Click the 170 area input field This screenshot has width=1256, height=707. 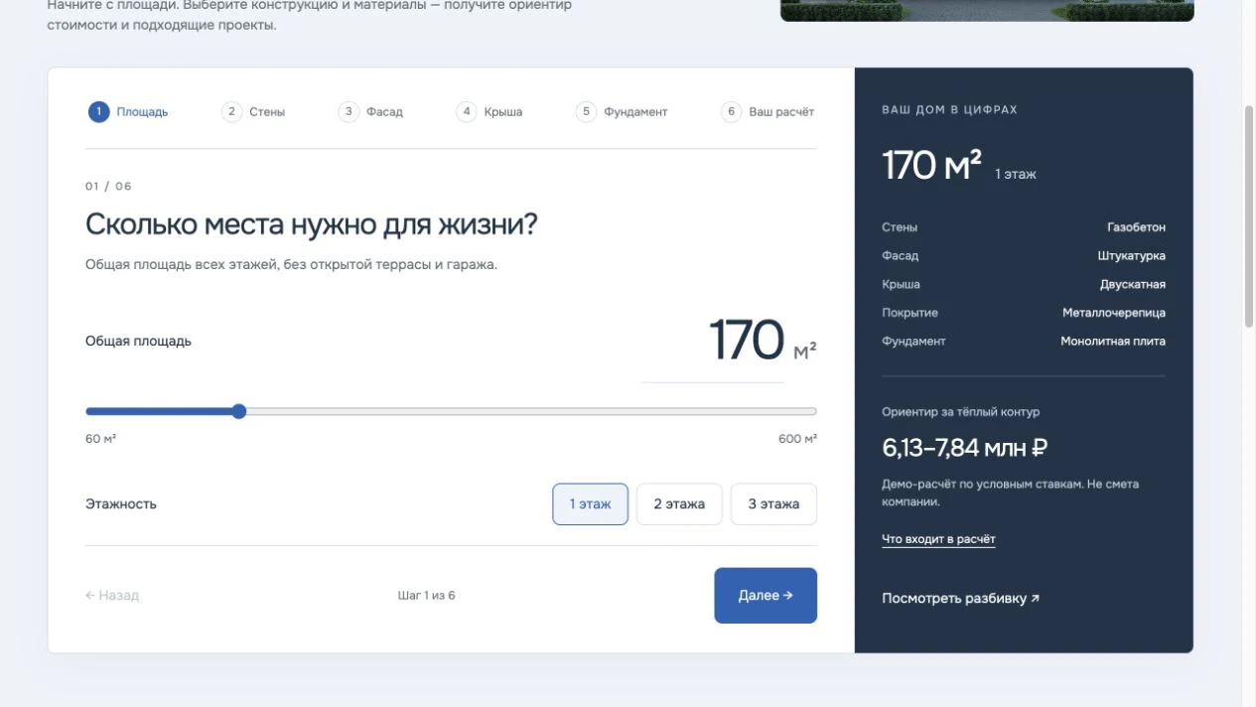[712, 343]
